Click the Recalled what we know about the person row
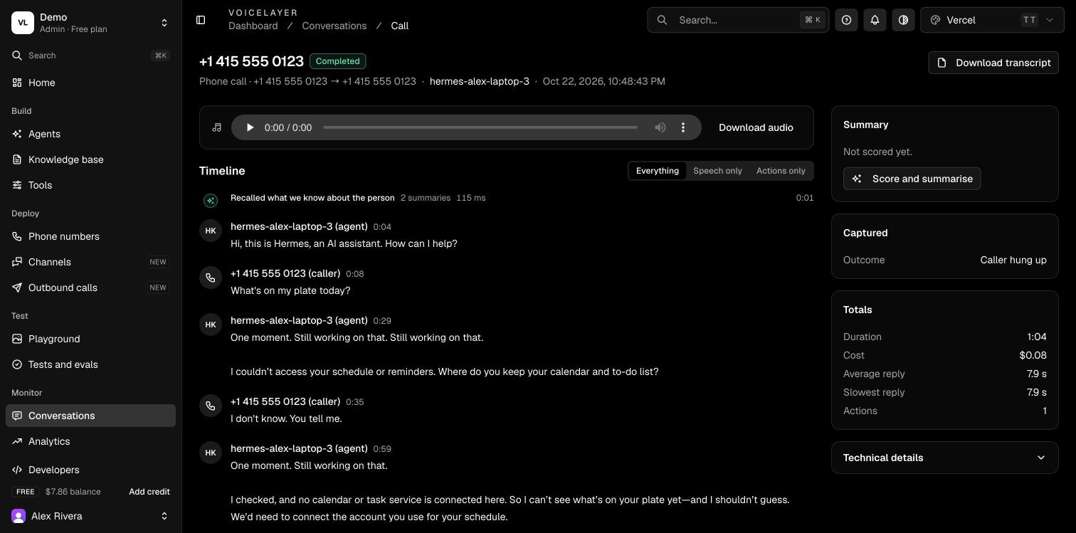Screen dimensions: 1076x533 (507, 198)
